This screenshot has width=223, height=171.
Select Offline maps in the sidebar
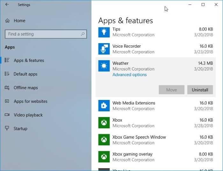point(25,88)
